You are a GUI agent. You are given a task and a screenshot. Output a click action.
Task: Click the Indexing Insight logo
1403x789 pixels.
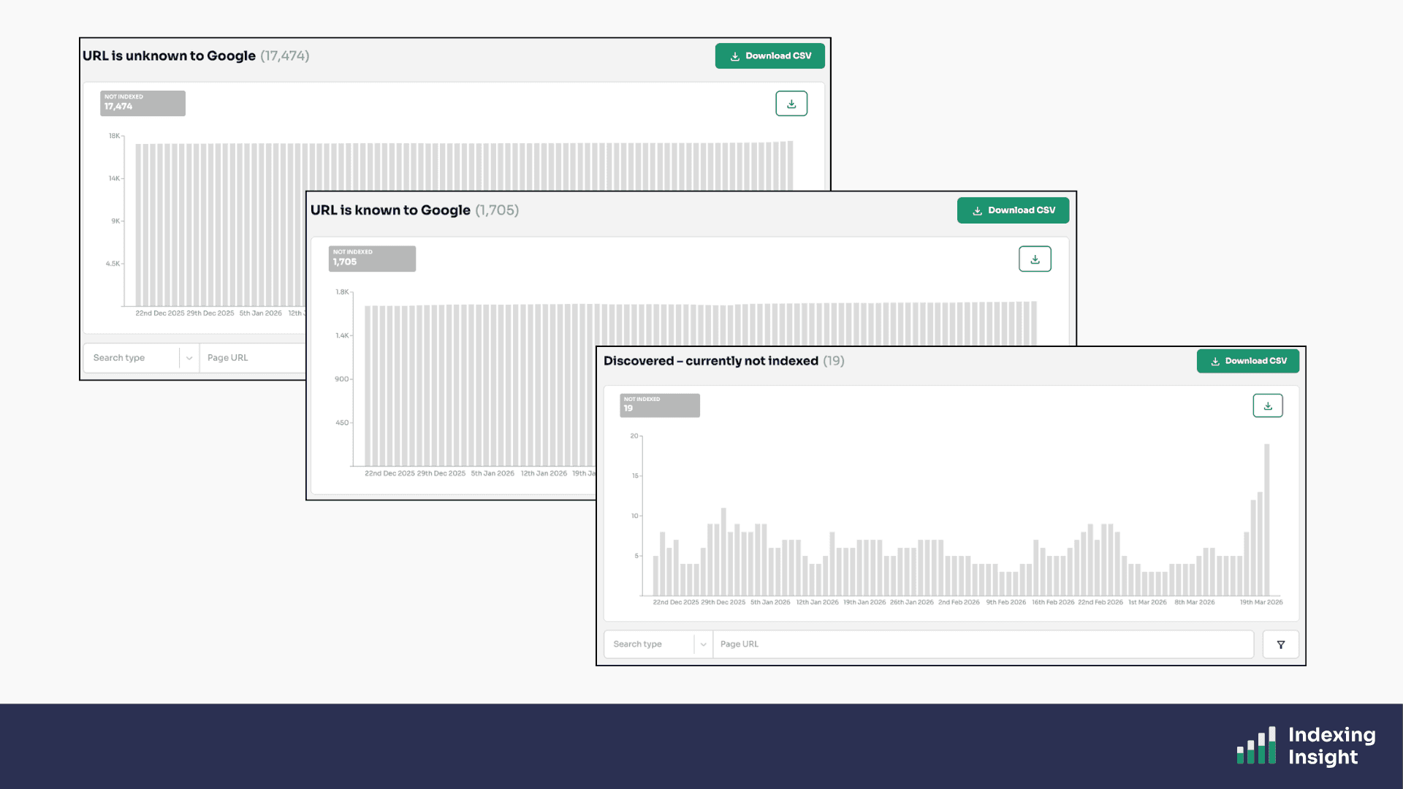click(x=1306, y=745)
